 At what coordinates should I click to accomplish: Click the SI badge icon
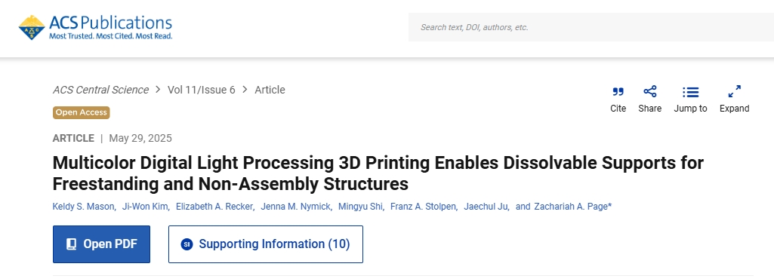187,244
